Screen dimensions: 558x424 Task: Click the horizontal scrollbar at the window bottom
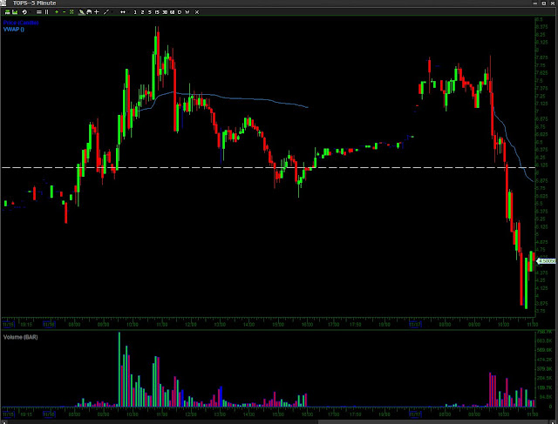(x=279, y=422)
